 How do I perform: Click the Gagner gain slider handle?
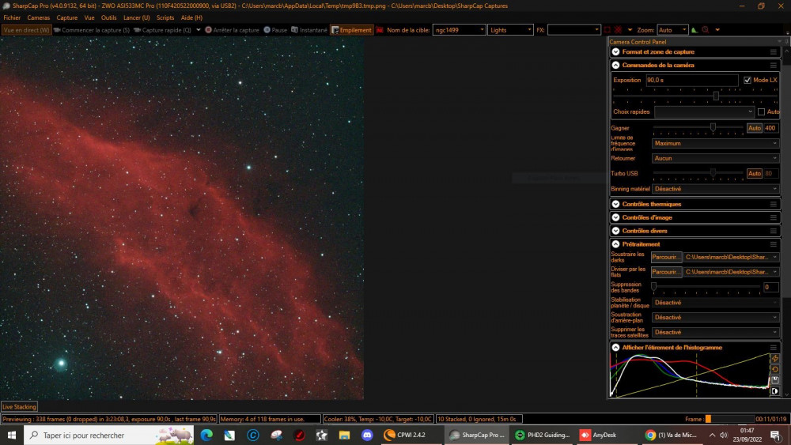coord(713,127)
